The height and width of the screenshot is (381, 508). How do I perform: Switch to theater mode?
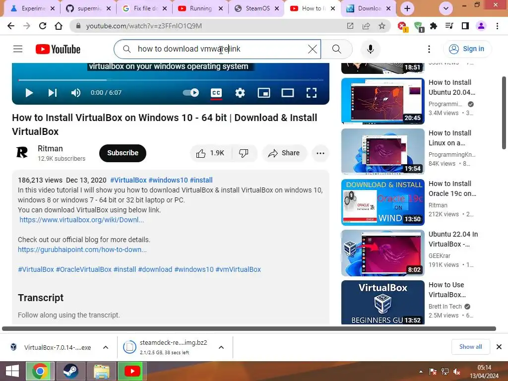[x=287, y=93]
